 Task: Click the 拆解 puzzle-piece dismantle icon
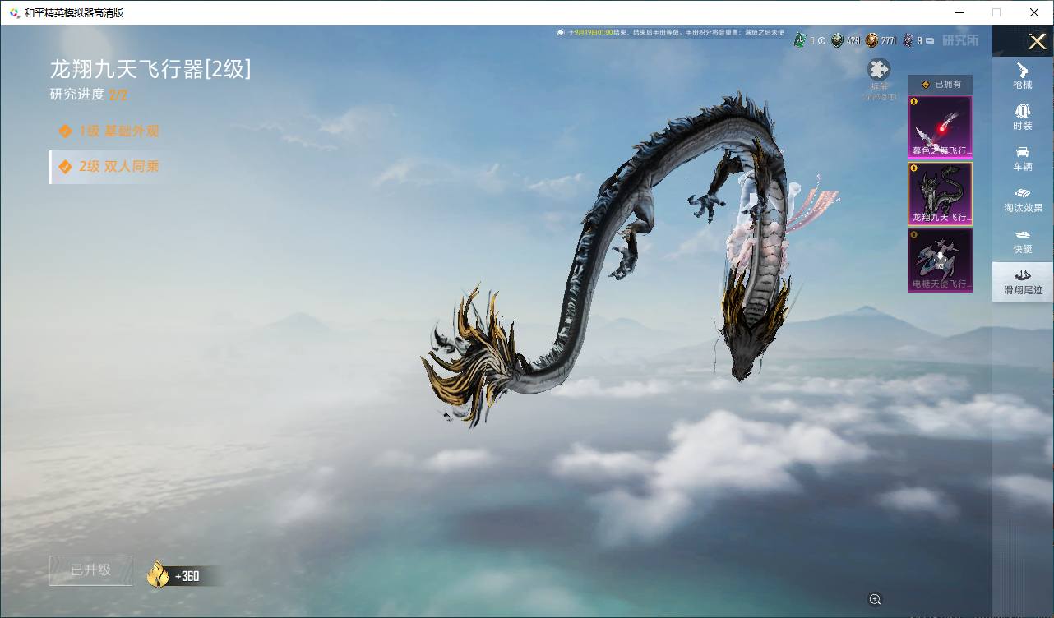[879, 69]
